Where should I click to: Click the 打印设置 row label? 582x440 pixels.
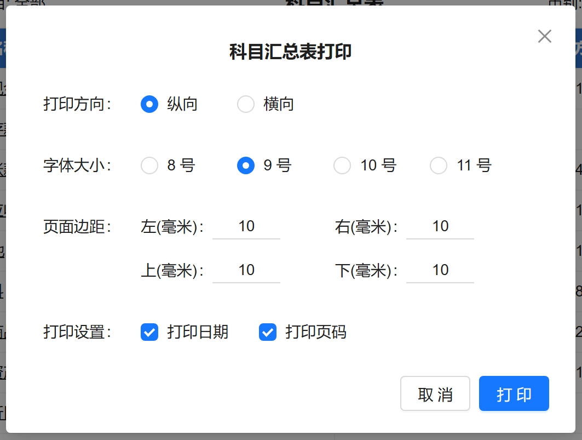77,332
